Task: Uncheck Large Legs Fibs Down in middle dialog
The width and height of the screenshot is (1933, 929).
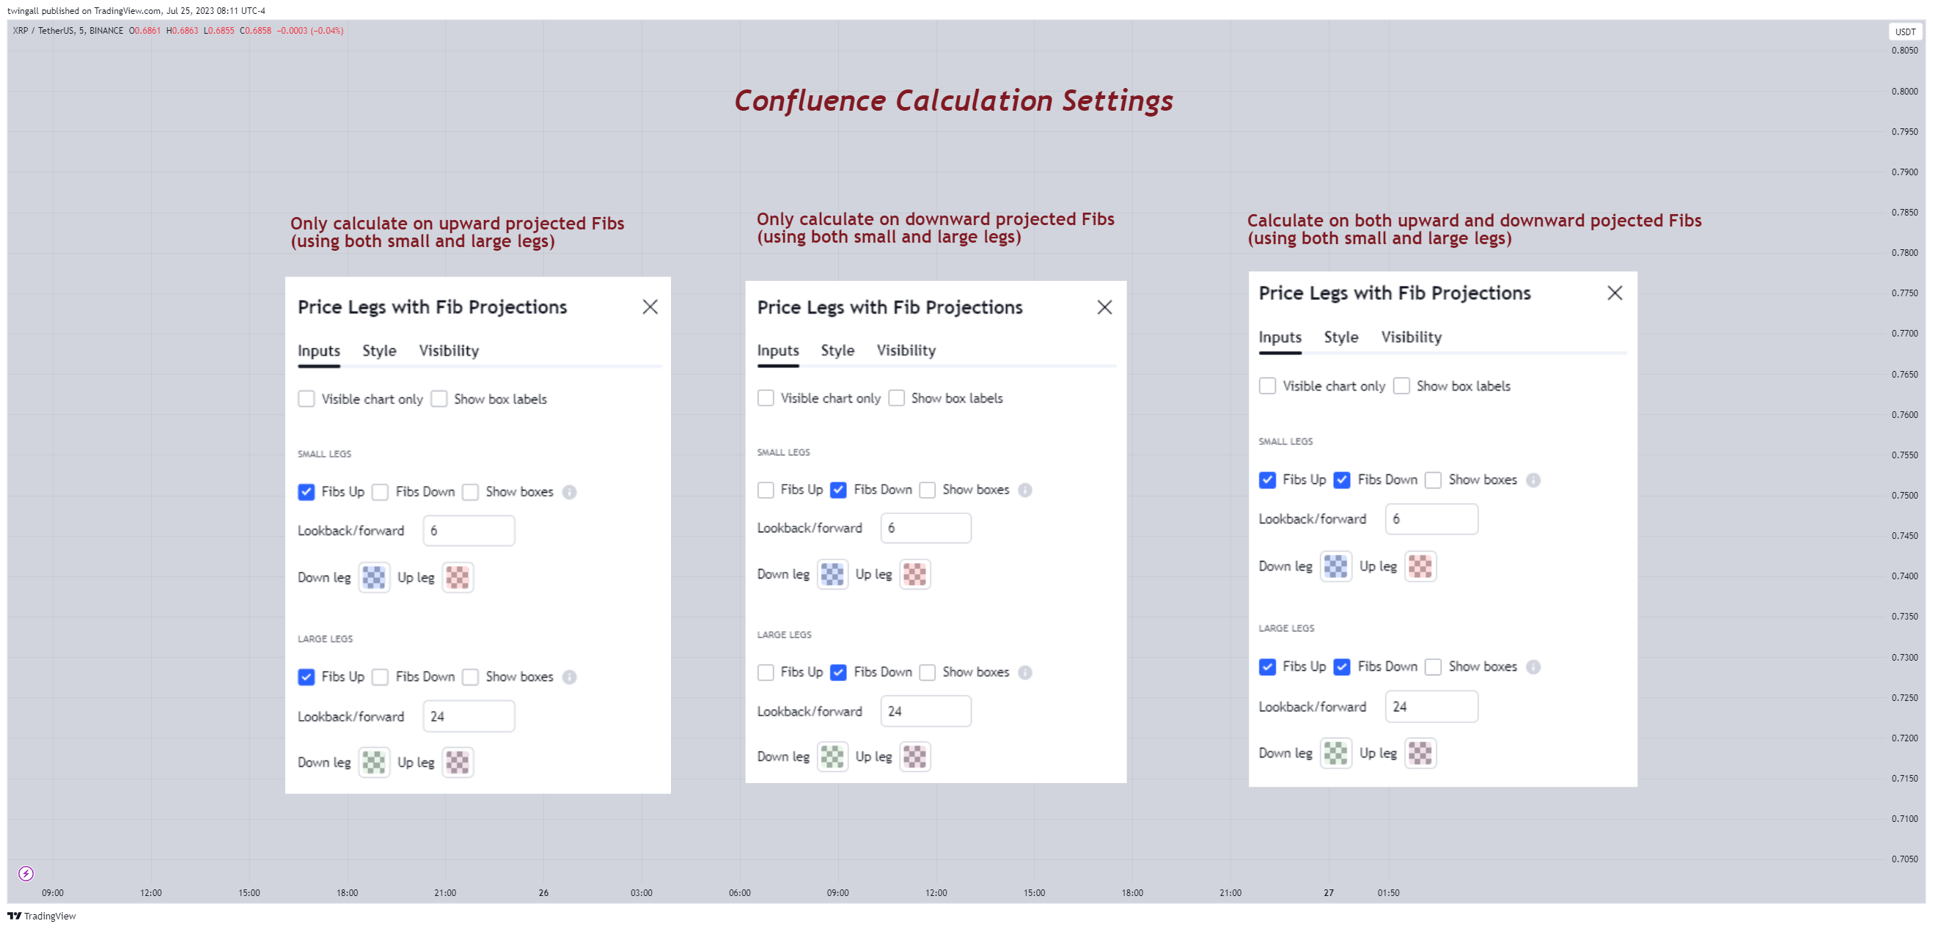Action: 838,672
